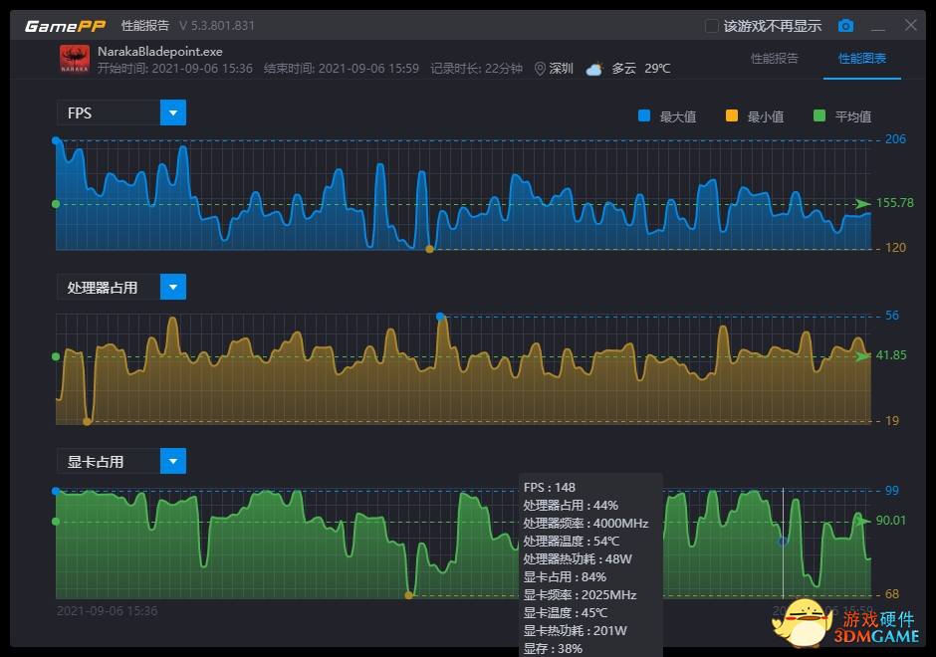Screen dimensions: 936x657
Task: Click the GamePP logo
Action: pyautogui.click(x=65, y=26)
